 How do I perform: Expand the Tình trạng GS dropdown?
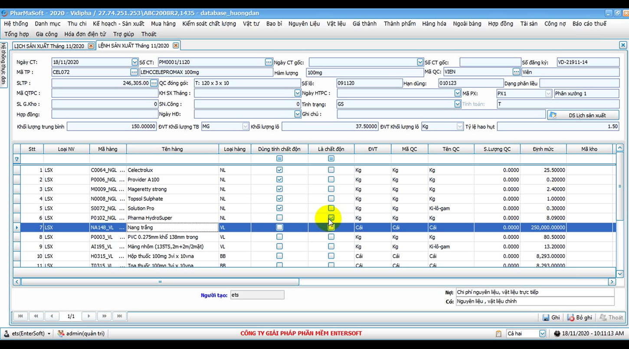(457, 103)
